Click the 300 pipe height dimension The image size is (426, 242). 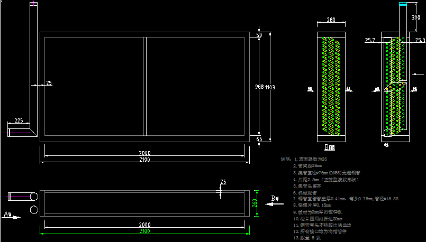(416, 17)
